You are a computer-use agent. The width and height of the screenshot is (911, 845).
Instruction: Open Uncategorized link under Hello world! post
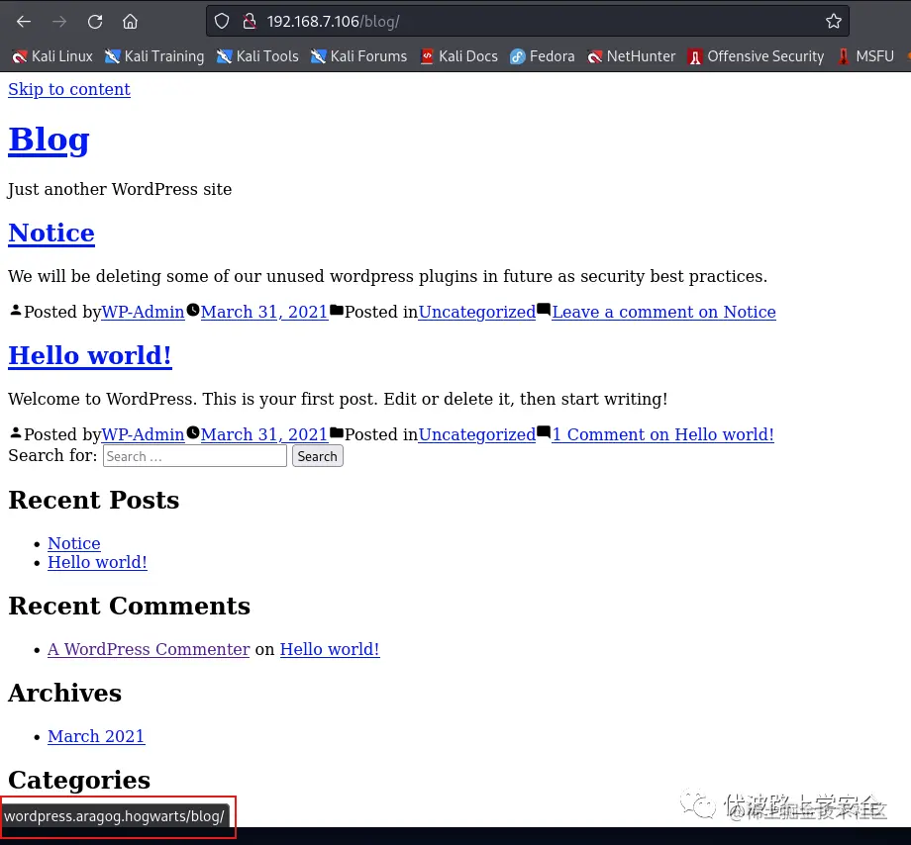pyautogui.click(x=477, y=434)
